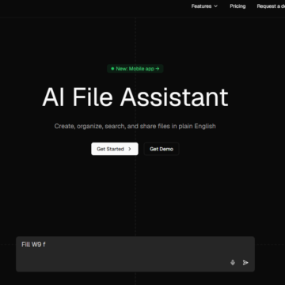Screen dimensions: 285x285
Task: Open the New: Mobile app announcement badge
Action: tap(135, 69)
